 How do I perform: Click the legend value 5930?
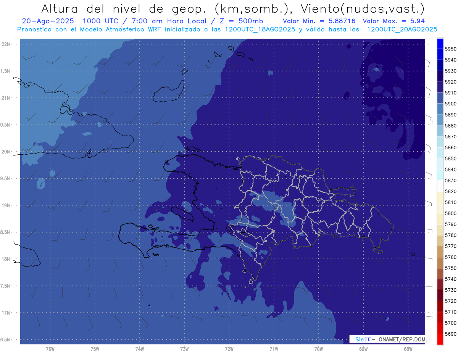[451, 71]
